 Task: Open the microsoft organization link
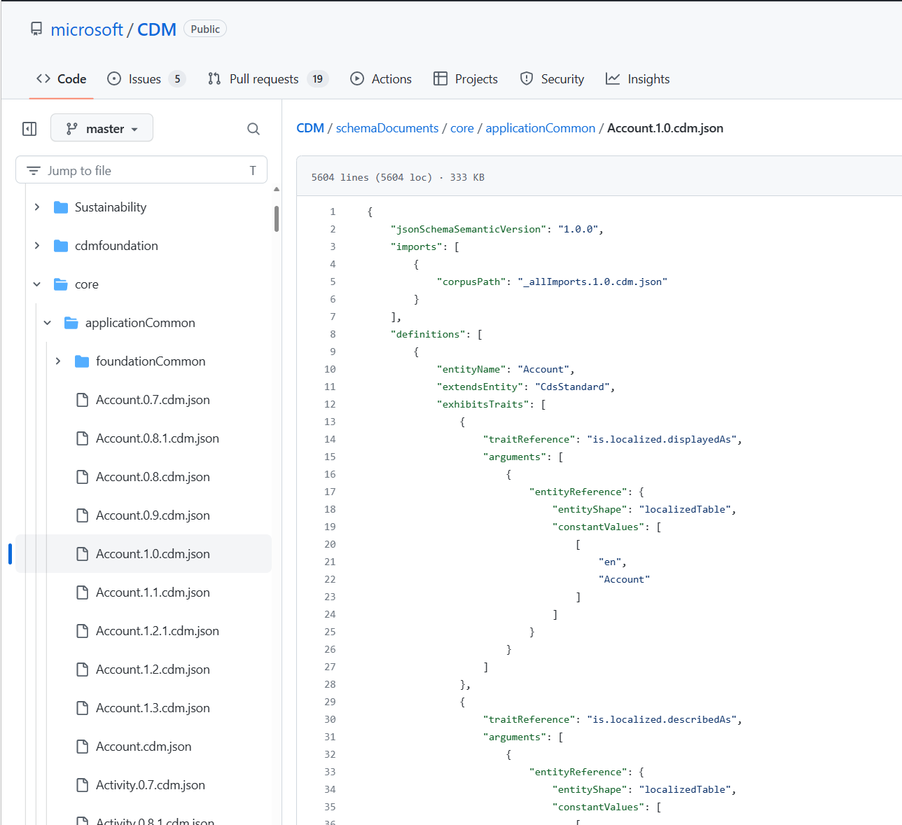pos(87,29)
